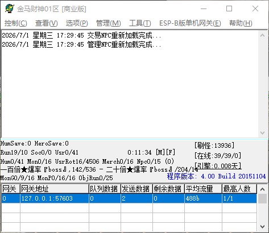Select the gateway address 127.0.0.1:57603 cell
The width and height of the screenshot is (269, 233).
point(55,198)
